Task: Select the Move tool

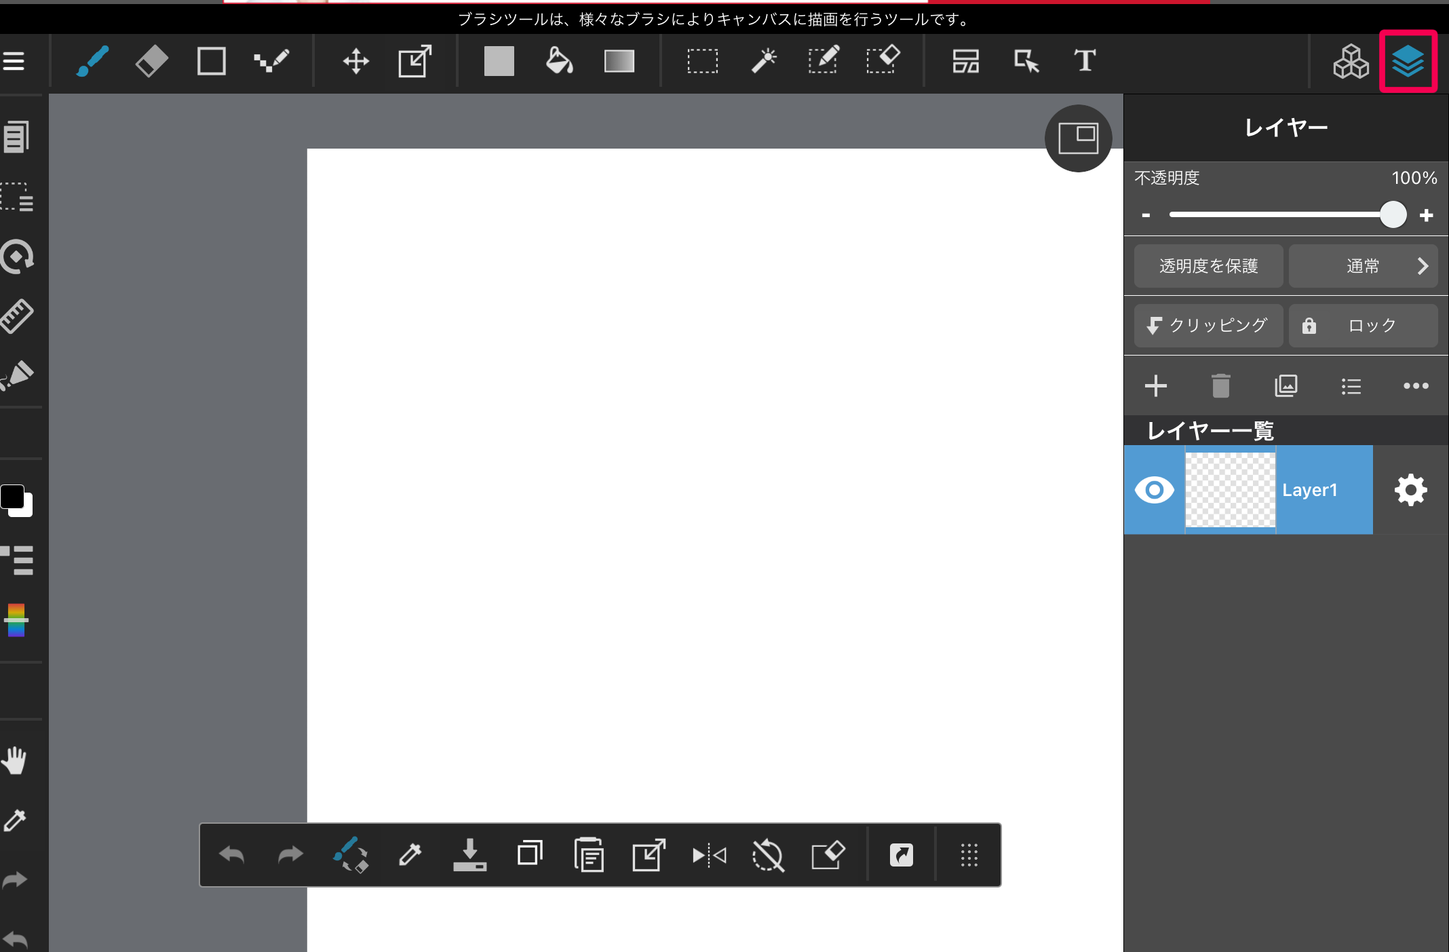Action: point(355,61)
